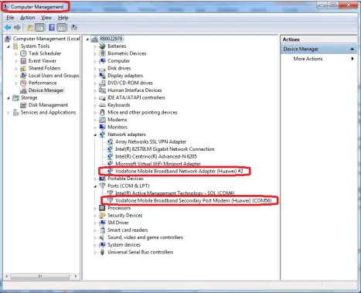Viewport: 361px width, 293px height.
Task: Click the Help question mark toolbar icon
Action: point(52,27)
